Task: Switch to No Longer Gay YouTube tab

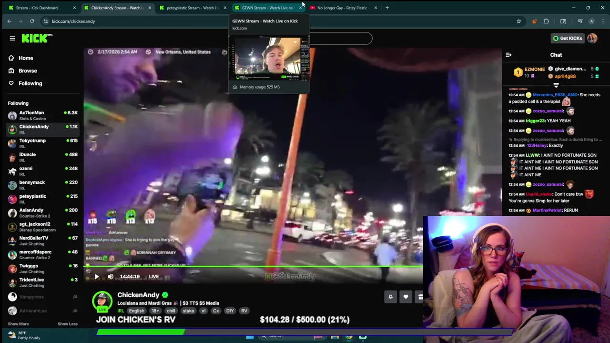Action: coord(344,8)
